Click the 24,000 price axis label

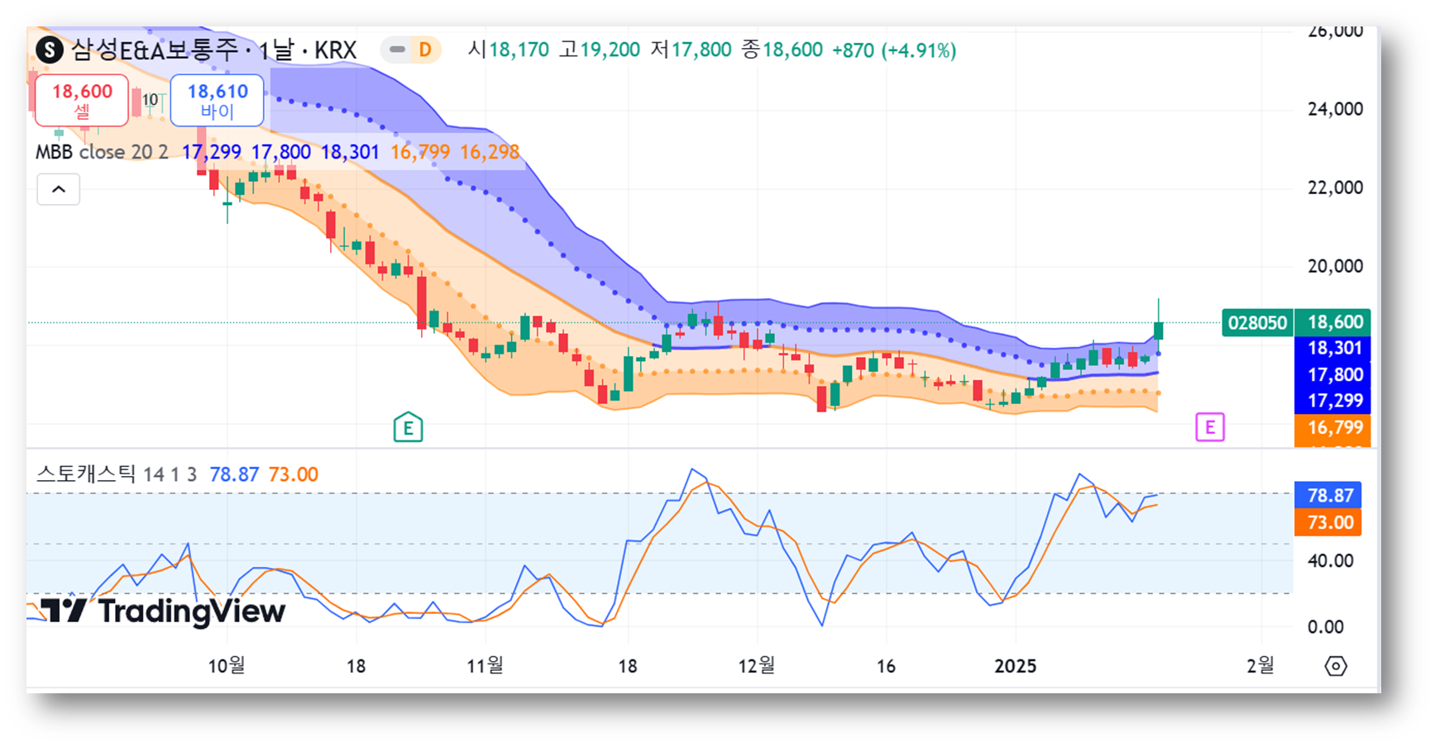1335,109
